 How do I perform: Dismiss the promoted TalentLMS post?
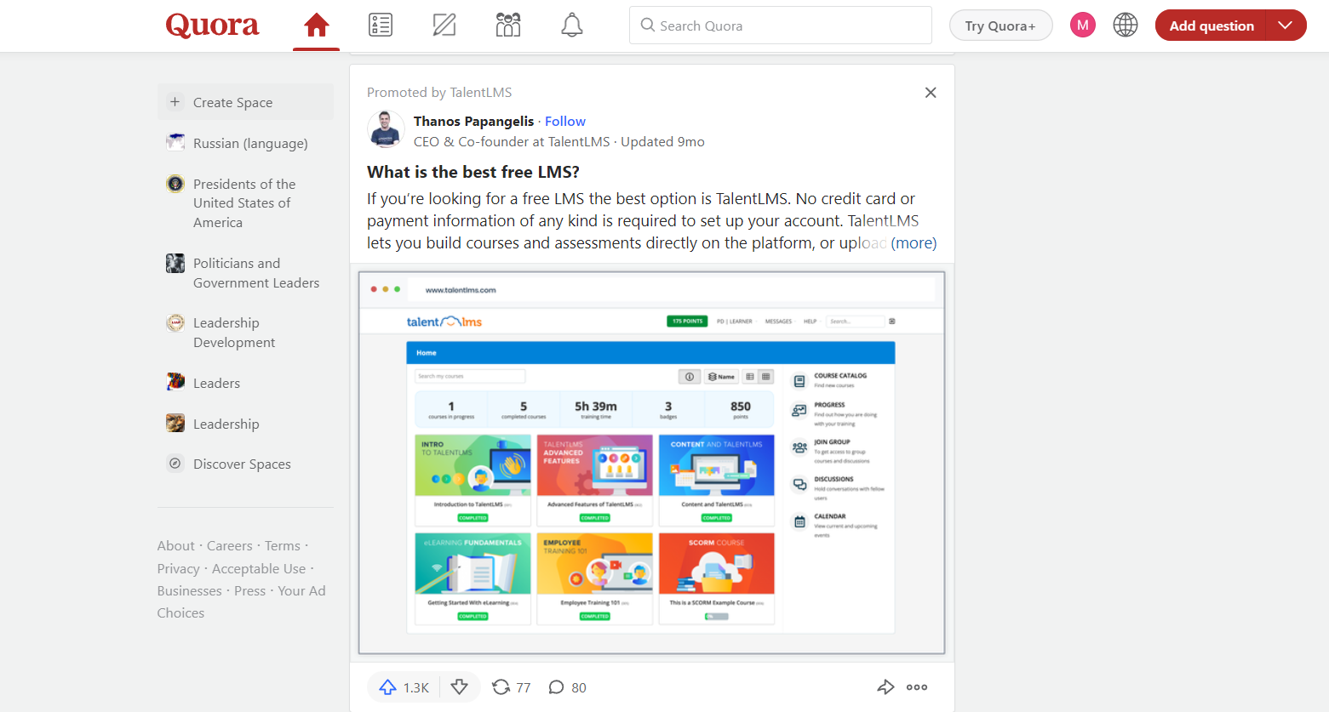931,93
